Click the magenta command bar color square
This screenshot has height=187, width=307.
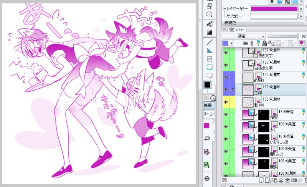point(206,126)
